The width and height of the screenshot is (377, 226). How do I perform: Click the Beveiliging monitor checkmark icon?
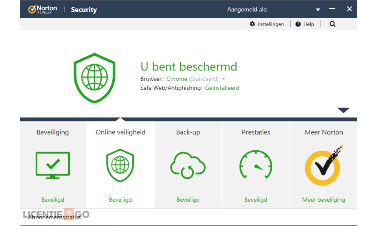coord(53,165)
